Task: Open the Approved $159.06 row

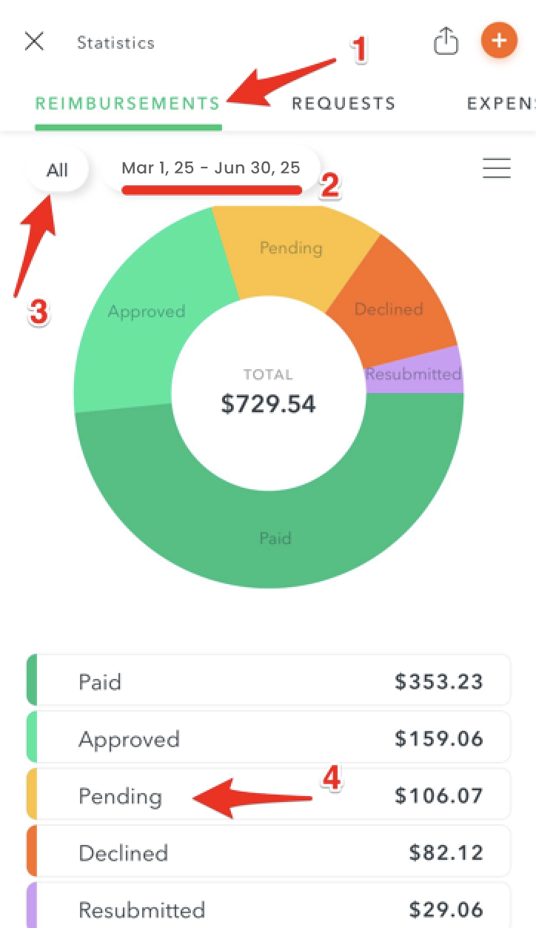Action: tap(269, 738)
